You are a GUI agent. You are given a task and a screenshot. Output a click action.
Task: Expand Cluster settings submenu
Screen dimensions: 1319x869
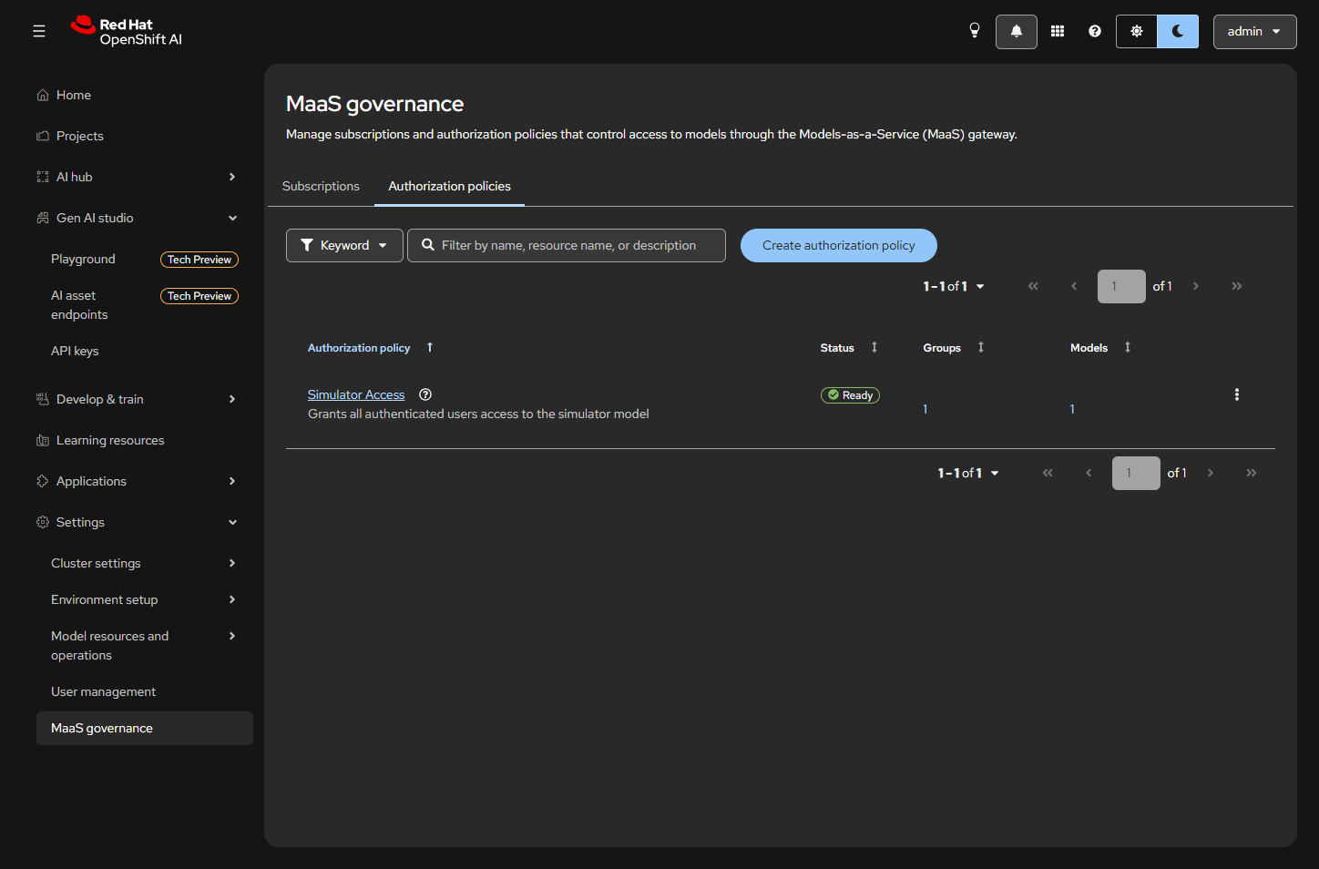point(145,563)
